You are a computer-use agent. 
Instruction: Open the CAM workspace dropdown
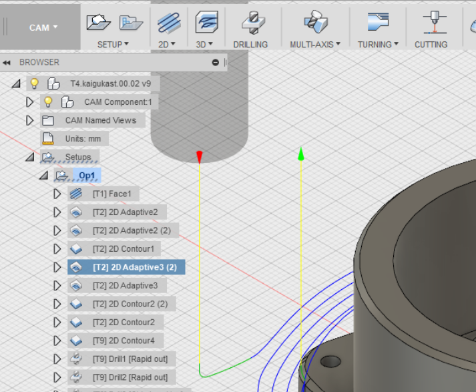(x=43, y=27)
